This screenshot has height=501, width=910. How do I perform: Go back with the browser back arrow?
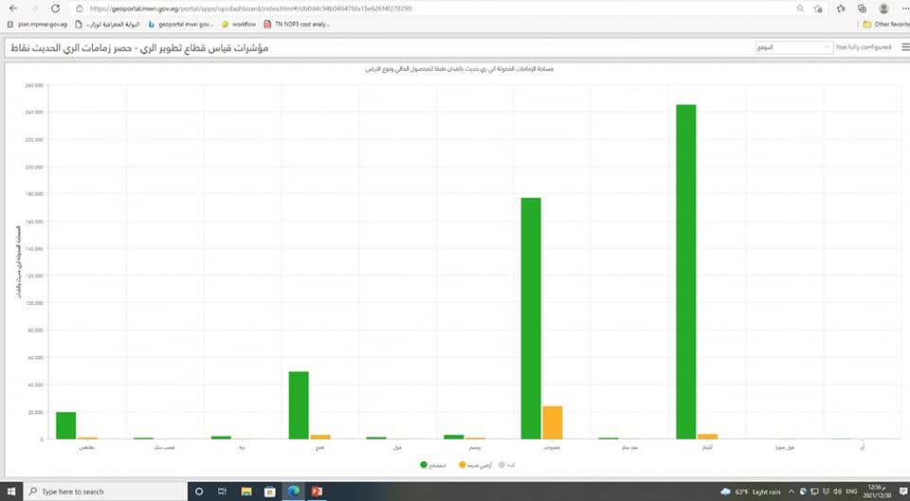click(11, 9)
